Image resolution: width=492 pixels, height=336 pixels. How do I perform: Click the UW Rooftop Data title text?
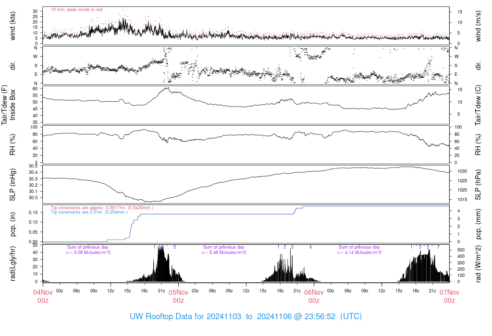click(x=246, y=317)
